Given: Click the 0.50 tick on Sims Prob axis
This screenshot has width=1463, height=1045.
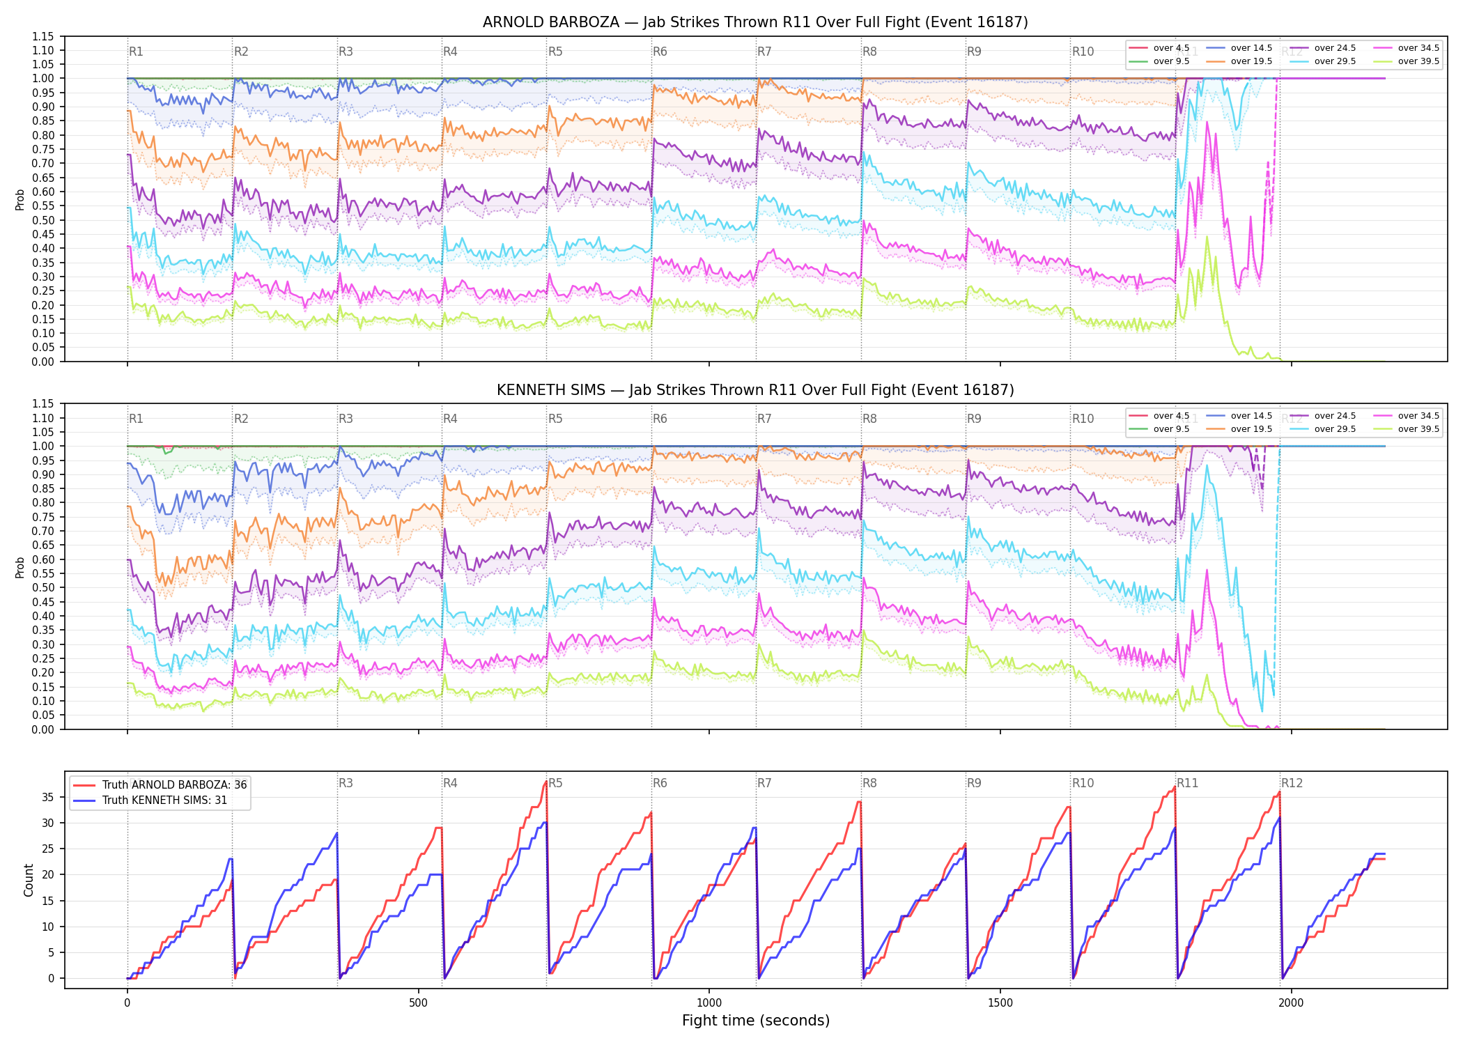Looking at the screenshot, I should [x=42, y=588].
